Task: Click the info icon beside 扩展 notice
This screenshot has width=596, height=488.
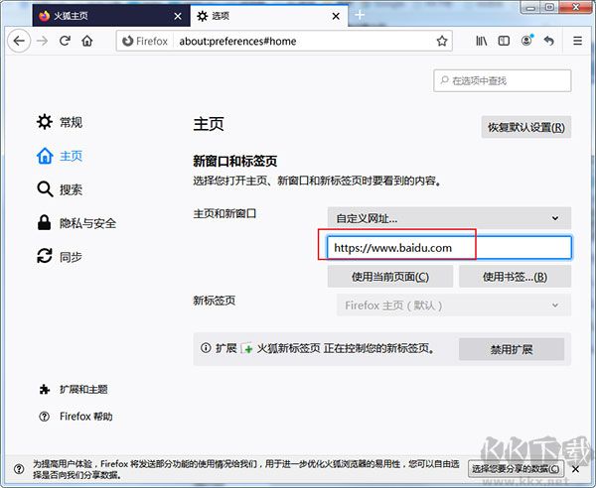Action: pos(206,347)
